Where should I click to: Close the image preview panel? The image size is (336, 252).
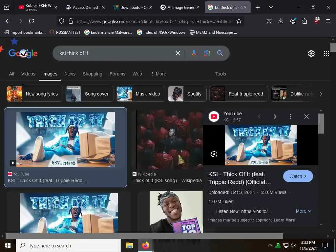306,116
